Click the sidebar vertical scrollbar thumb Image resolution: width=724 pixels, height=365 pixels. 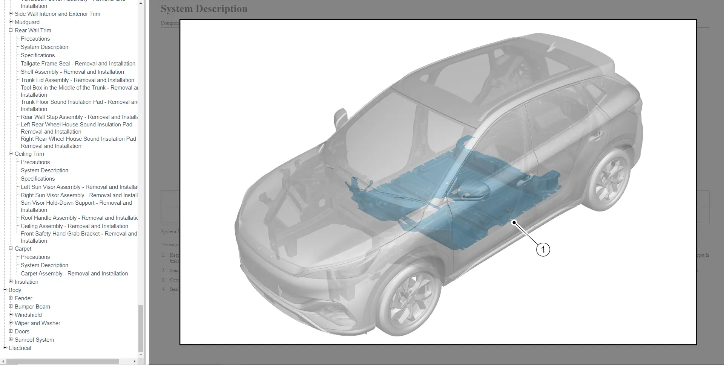pos(141,327)
